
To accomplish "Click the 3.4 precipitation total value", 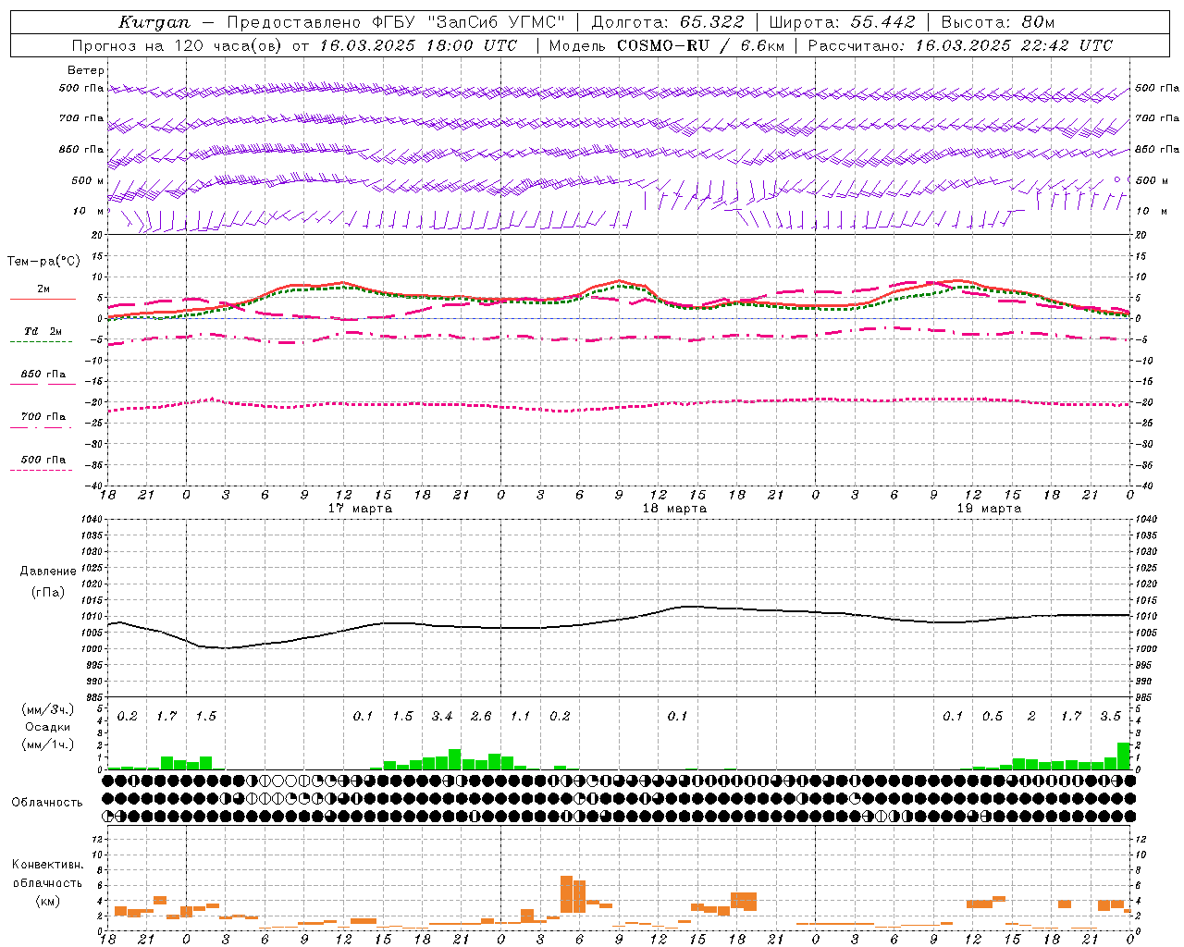I will (442, 717).
